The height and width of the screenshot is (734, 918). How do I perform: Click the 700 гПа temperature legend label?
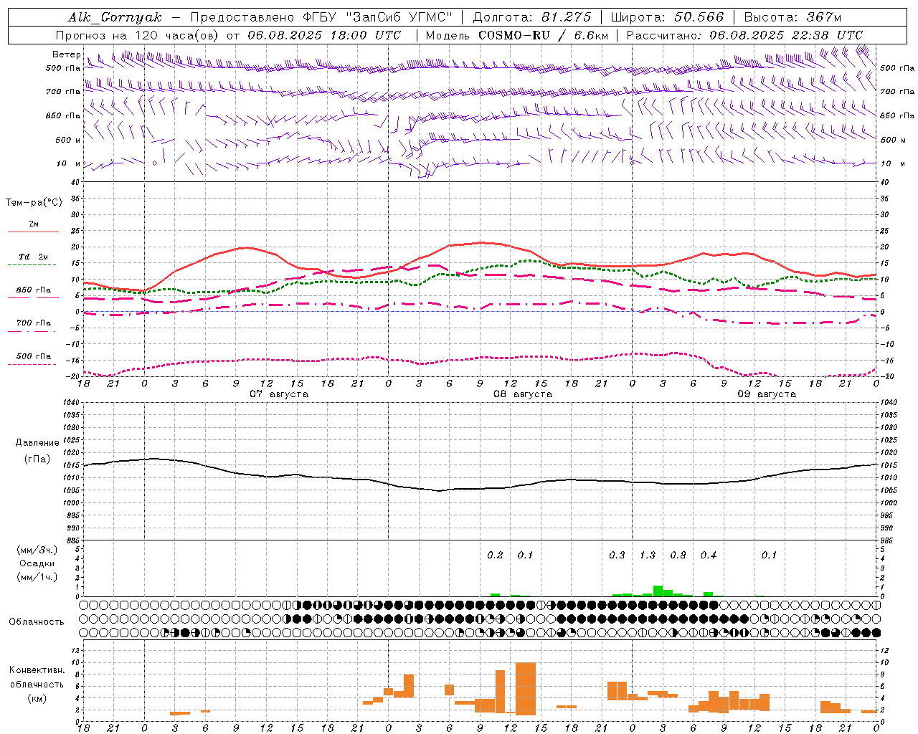point(34,323)
